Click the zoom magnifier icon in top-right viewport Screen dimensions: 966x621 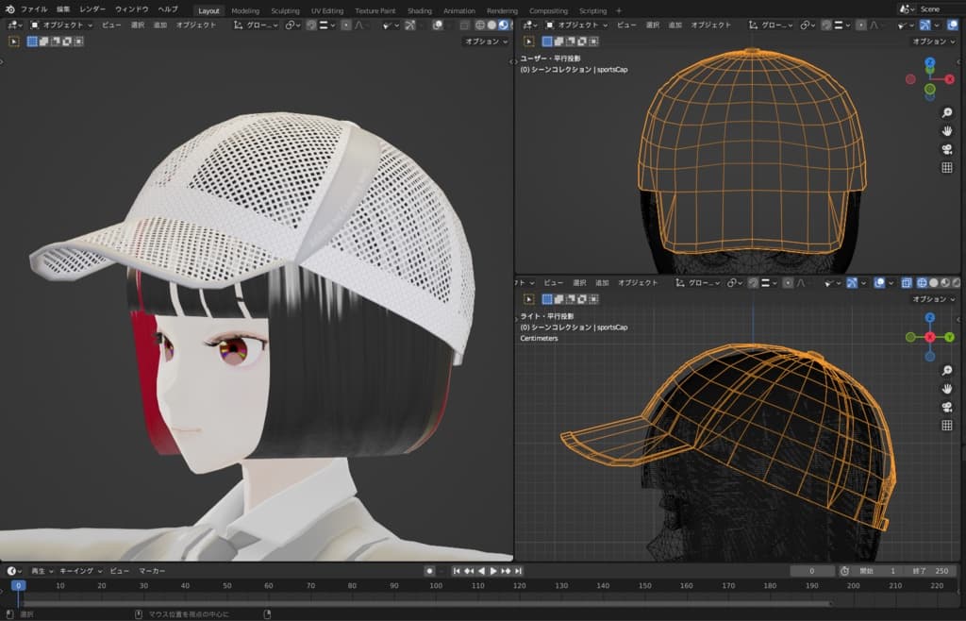[946, 112]
